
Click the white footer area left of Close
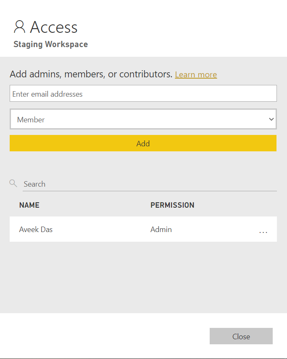105,336
